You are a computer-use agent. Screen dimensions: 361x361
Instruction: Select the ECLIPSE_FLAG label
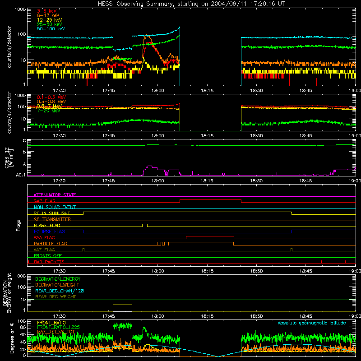(x=49, y=231)
